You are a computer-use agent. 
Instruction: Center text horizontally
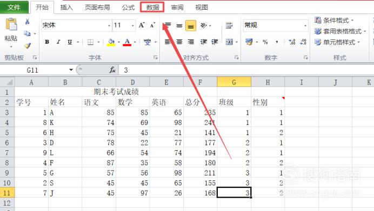pyautogui.click(x=179, y=42)
